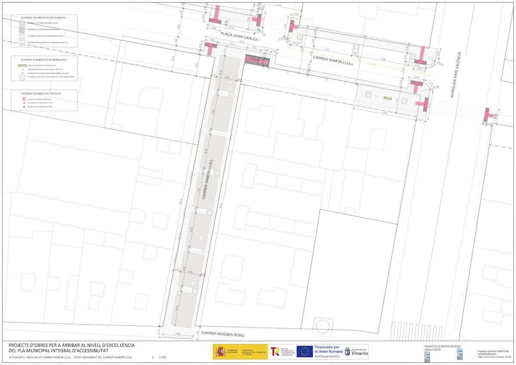516x365 pixels.
Task: Click the European Union flag logo
Action: click(306, 352)
